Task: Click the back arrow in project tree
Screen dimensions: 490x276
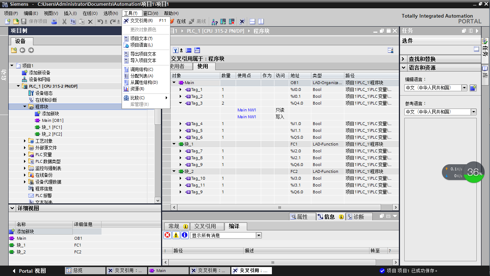Action: tap(22, 50)
